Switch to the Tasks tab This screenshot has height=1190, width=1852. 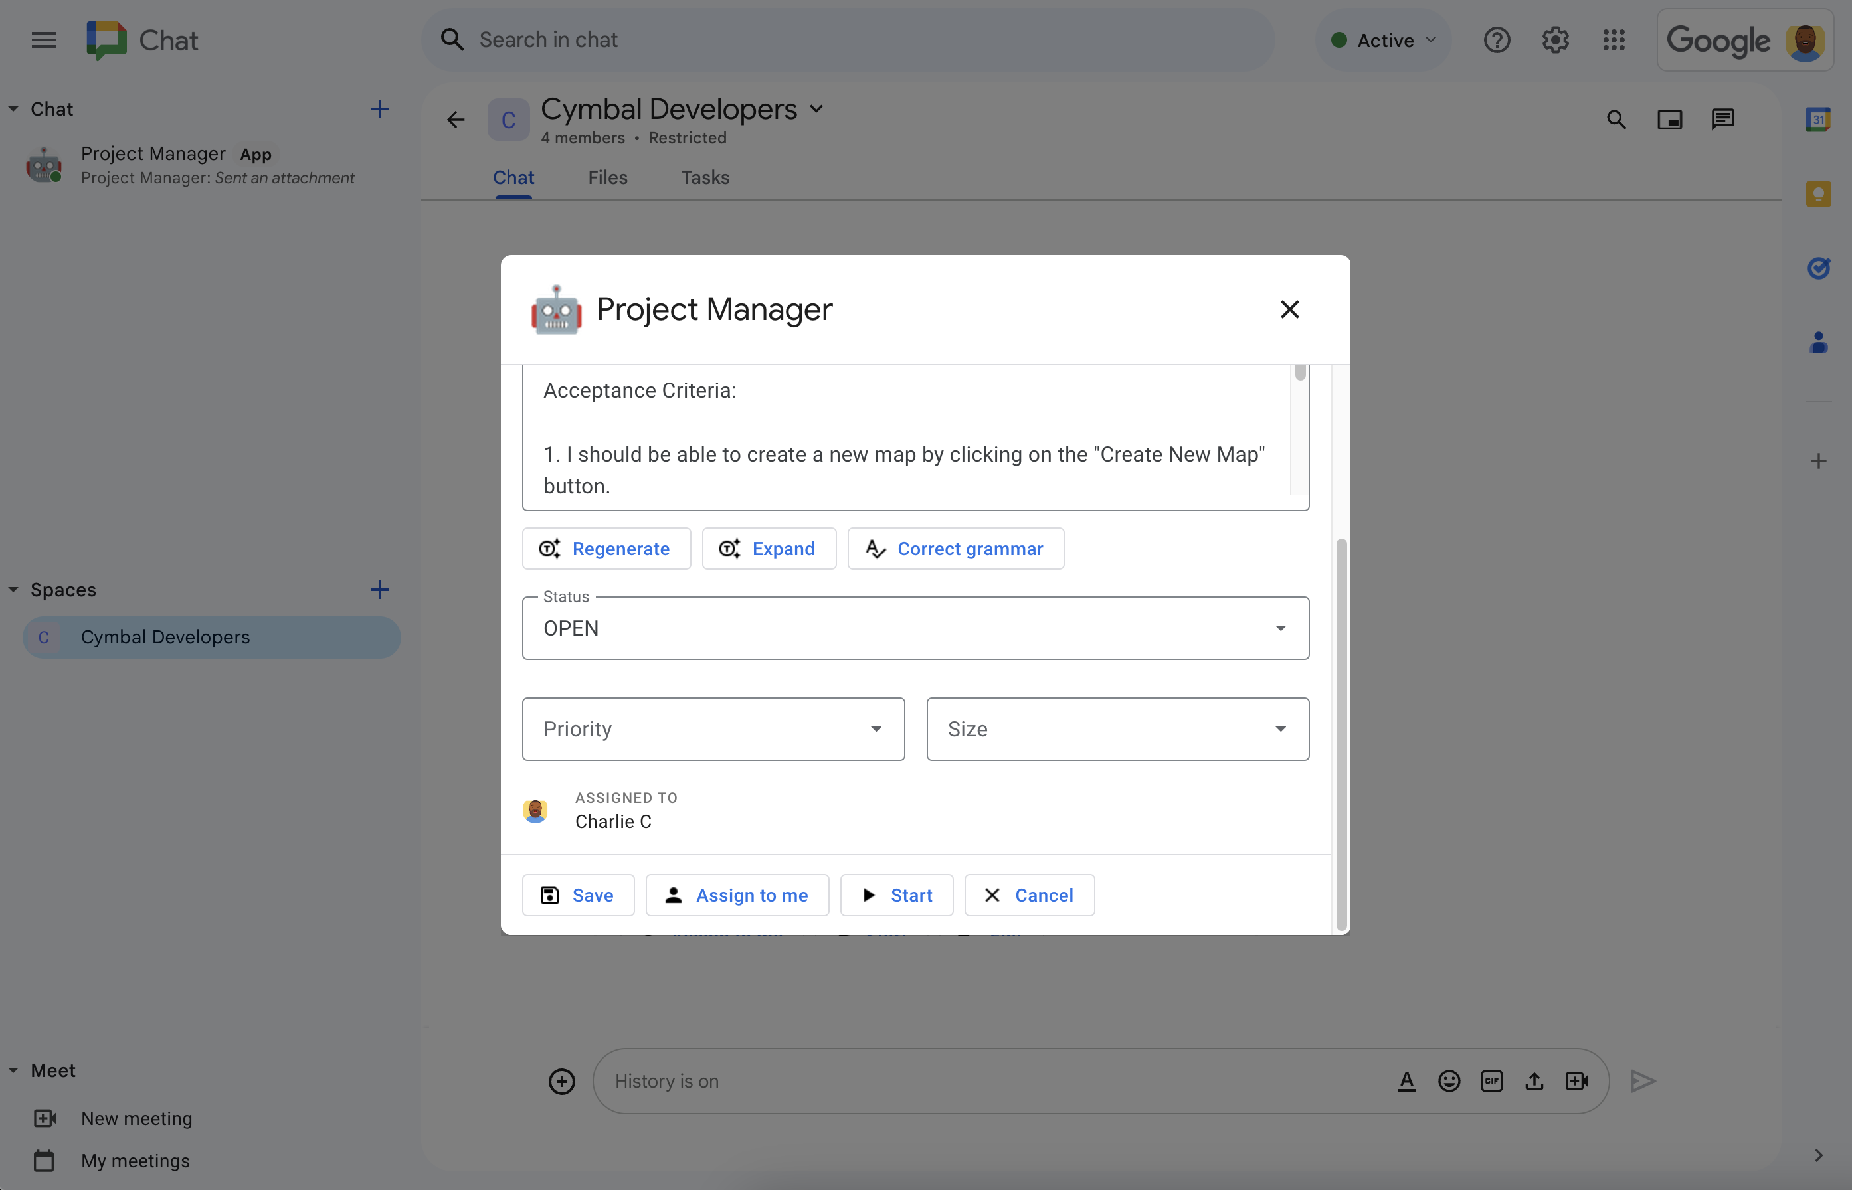(x=705, y=177)
